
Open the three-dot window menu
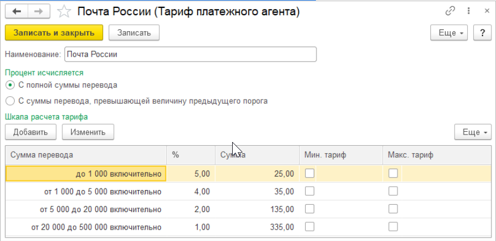click(x=469, y=11)
